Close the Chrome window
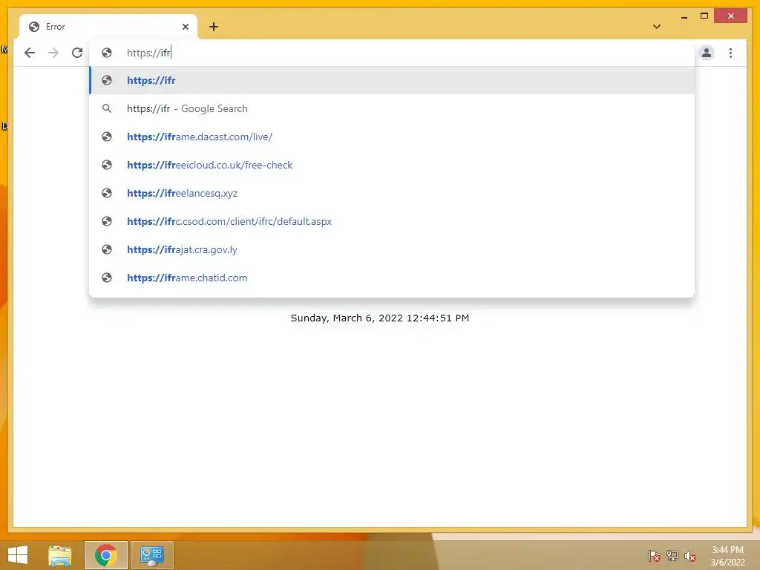 tap(731, 16)
